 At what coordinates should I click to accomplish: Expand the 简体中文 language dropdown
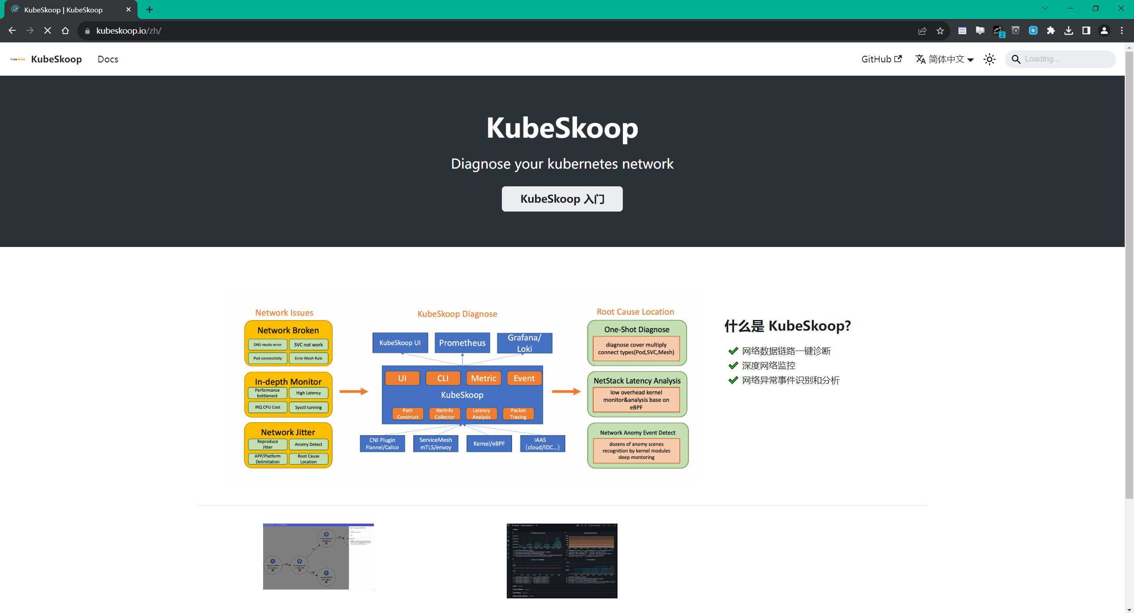click(944, 59)
